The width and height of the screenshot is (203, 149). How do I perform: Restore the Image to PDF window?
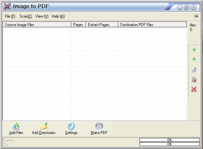coord(186,7)
